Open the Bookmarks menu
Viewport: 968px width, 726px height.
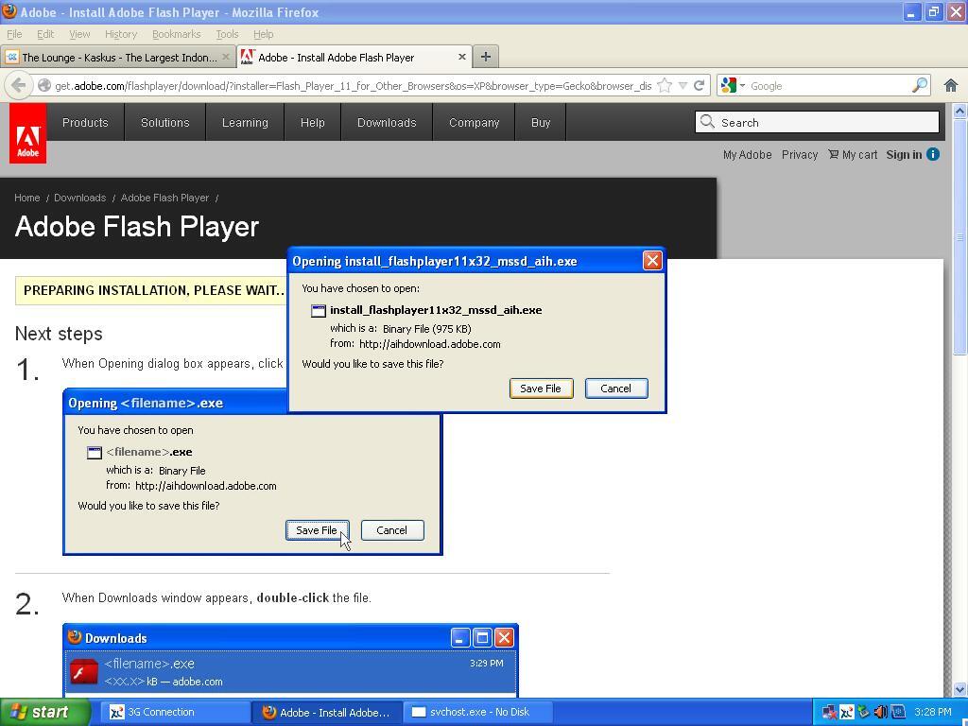coord(176,34)
